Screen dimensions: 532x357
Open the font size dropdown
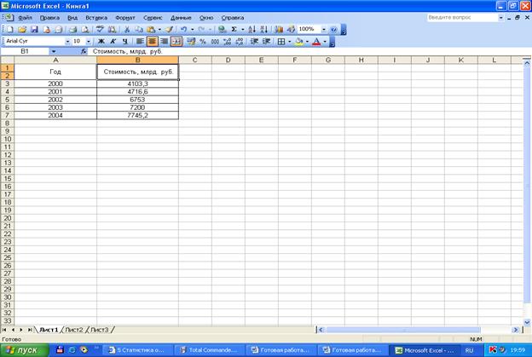coord(88,42)
